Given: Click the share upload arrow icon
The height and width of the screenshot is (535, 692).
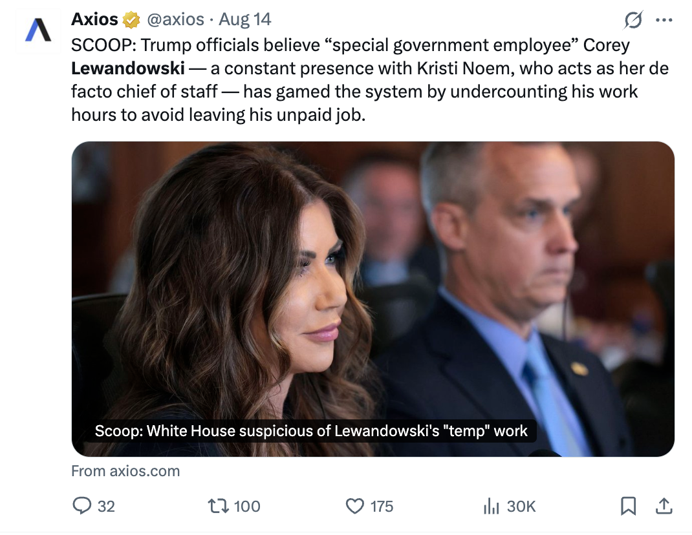Looking at the screenshot, I should coord(664,506).
